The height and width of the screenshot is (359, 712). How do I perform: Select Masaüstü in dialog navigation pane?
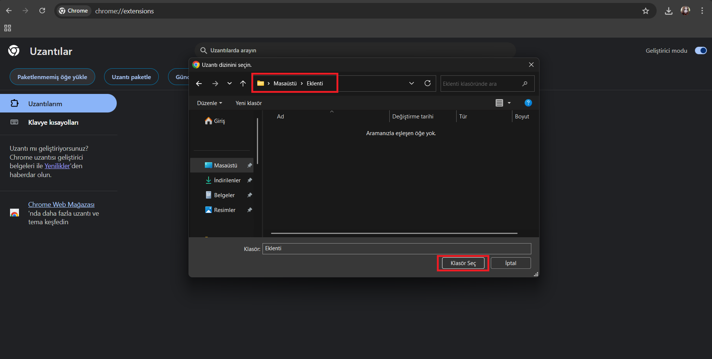tap(222, 165)
